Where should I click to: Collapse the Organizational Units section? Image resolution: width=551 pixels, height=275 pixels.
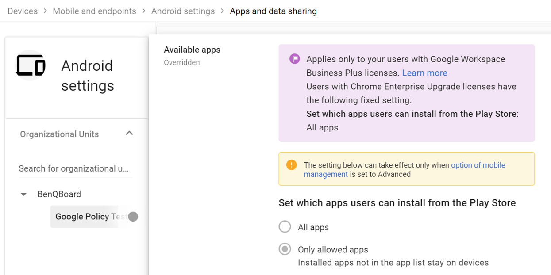coord(129,133)
